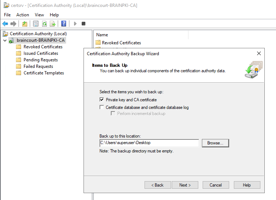Uncheck Private key and CA certificate
Viewport: 276px width, 200px height.
pyautogui.click(x=102, y=99)
